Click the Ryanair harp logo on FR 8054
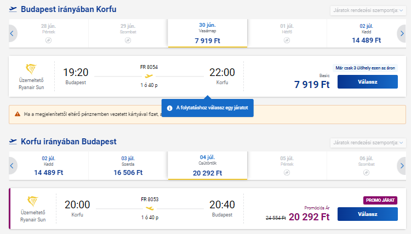The height and width of the screenshot is (234, 411). pos(31,69)
